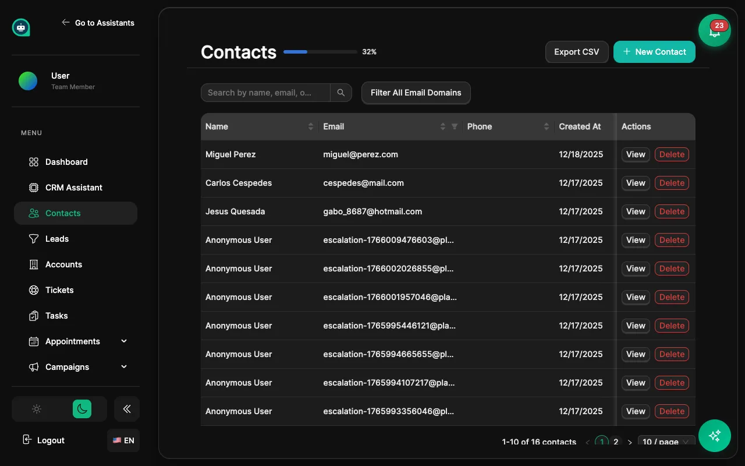Open Accounts menu item

(76, 264)
